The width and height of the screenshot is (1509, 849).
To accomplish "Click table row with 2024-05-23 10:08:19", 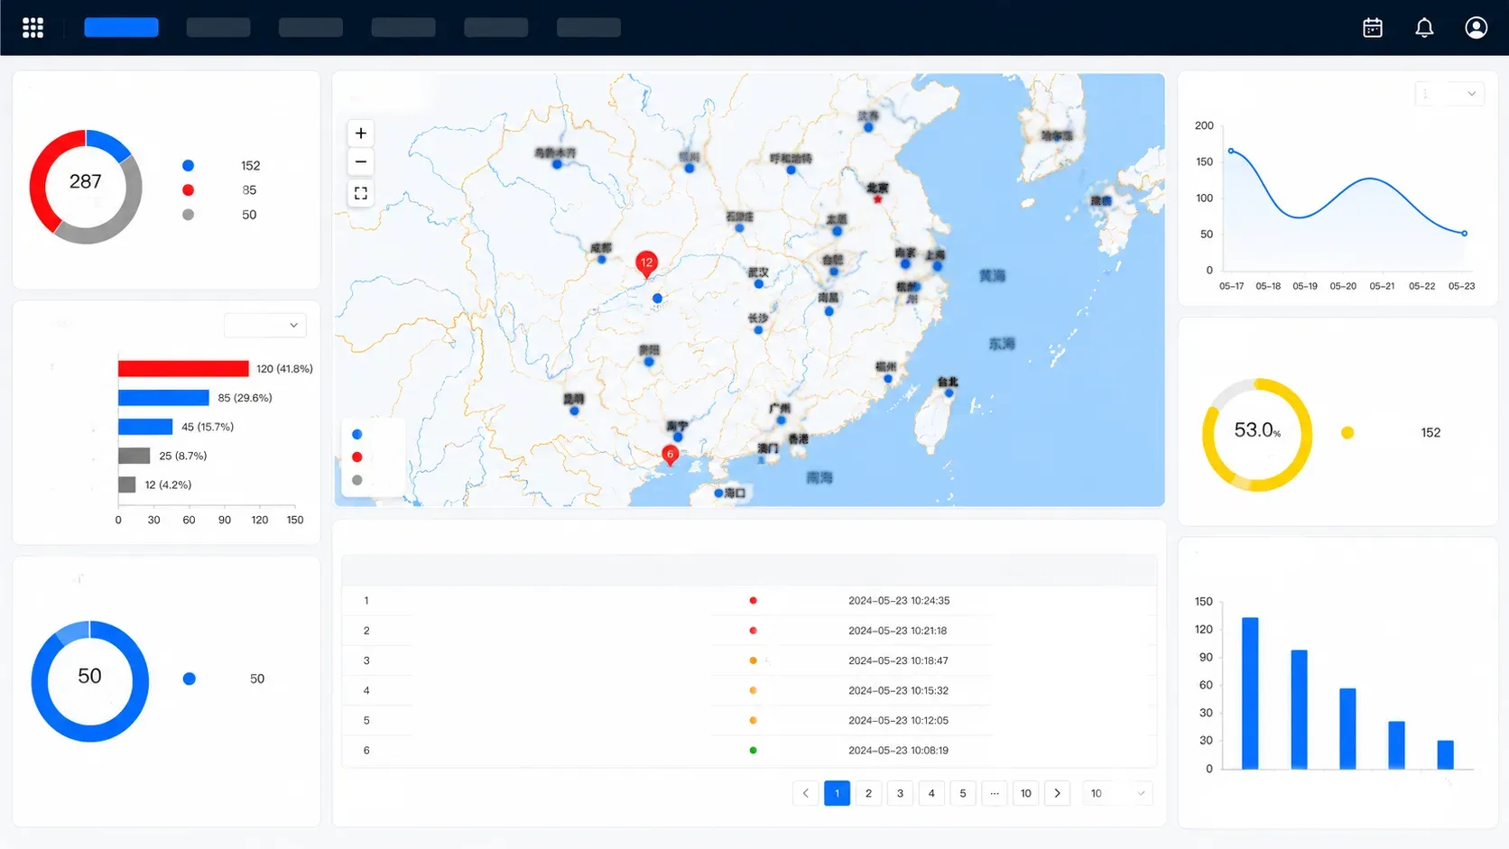I will [749, 751].
